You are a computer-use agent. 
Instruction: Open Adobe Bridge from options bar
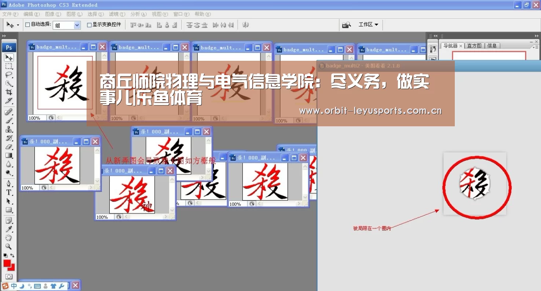tap(346, 25)
